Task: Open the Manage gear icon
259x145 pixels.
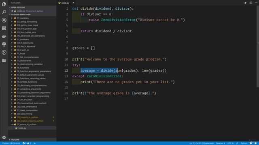Action: [x=4, y=137]
